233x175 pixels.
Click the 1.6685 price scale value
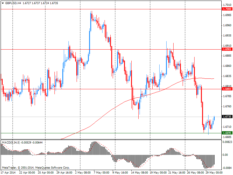227,137
